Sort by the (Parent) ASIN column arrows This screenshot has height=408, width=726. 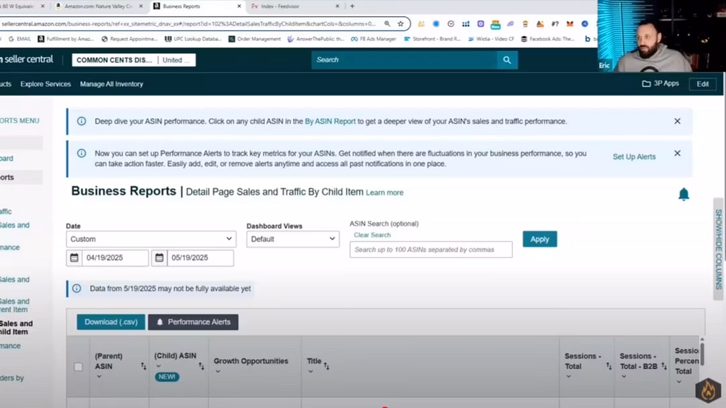(143, 366)
